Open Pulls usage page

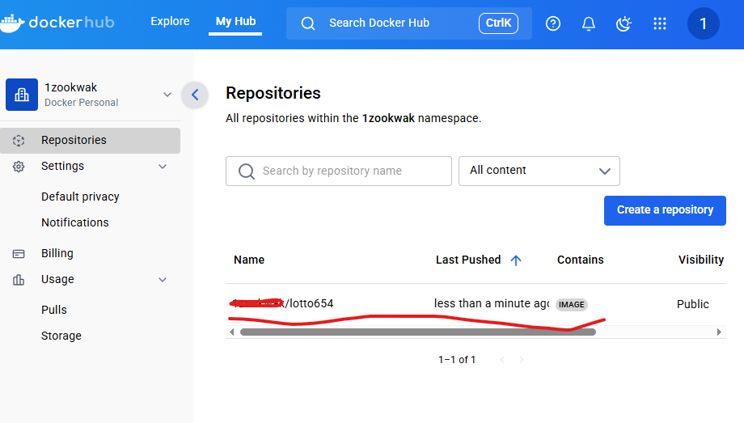pos(54,310)
